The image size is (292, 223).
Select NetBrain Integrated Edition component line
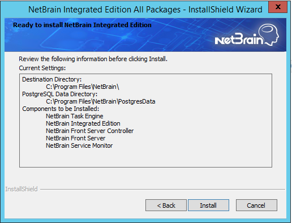(83, 123)
